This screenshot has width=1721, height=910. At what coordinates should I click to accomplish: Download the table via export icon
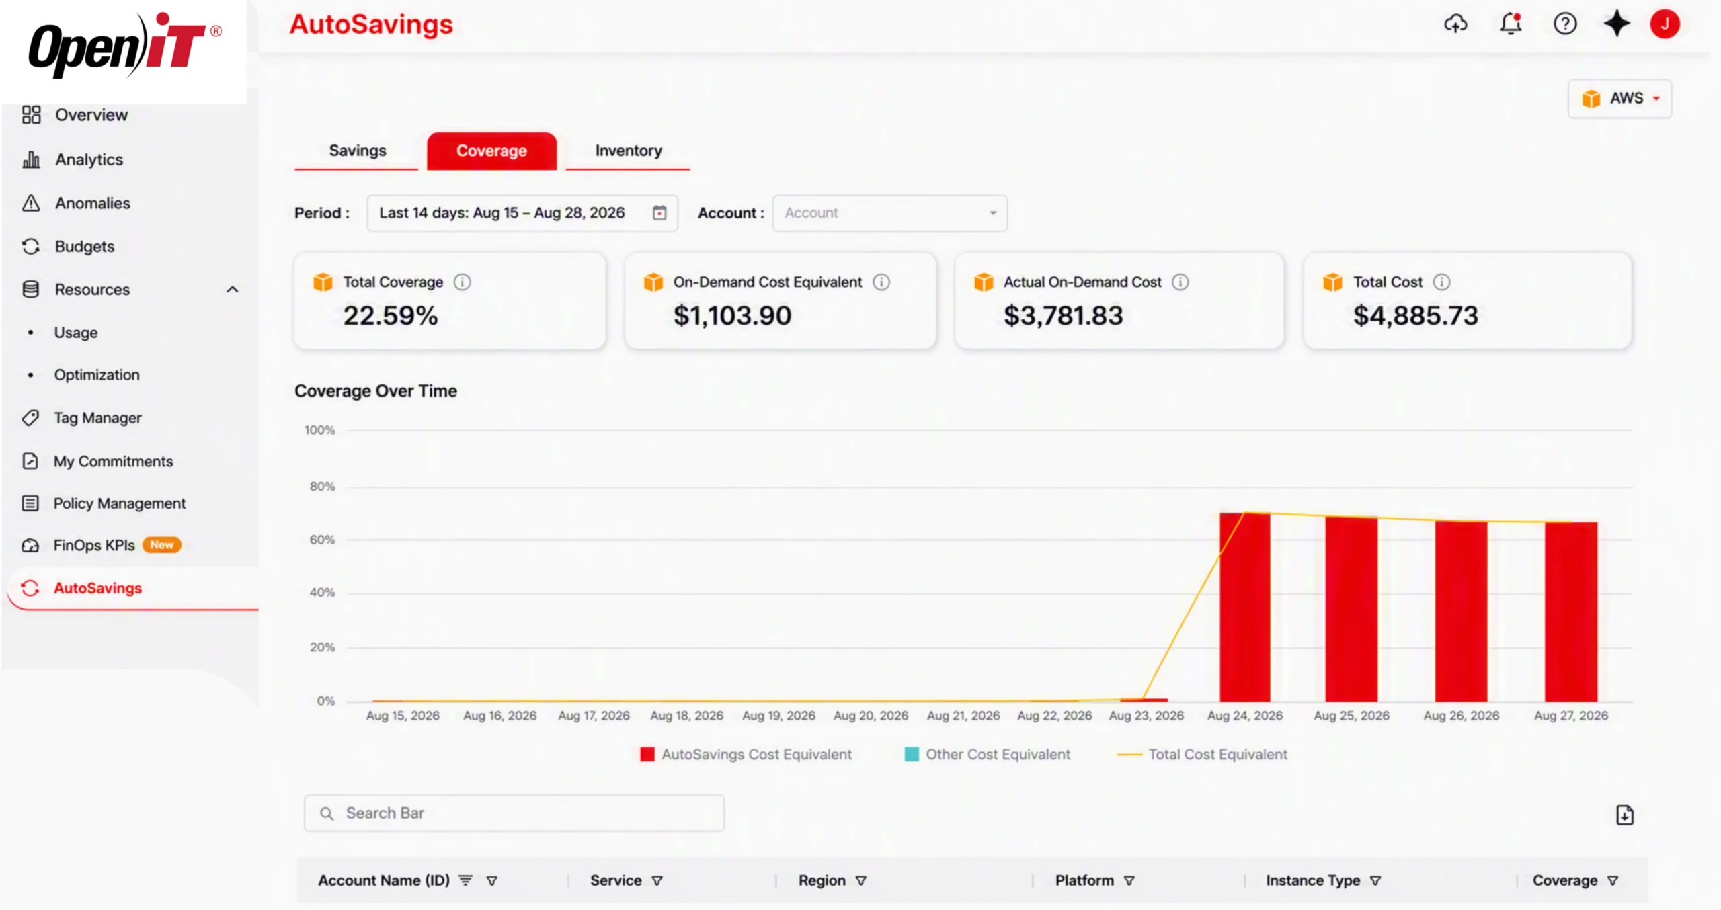1625,815
